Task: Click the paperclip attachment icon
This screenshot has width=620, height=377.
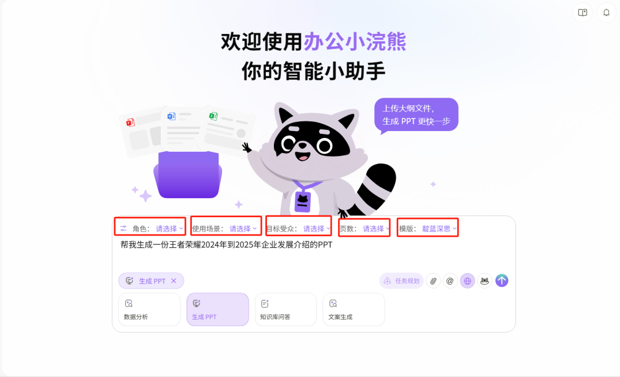Action: [433, 281]
